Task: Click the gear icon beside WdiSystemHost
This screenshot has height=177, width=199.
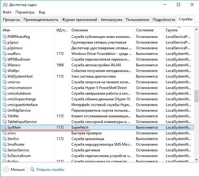Action: tap(4, 76)
